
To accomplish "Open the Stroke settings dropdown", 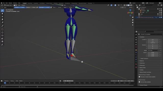I will [60, 7].
